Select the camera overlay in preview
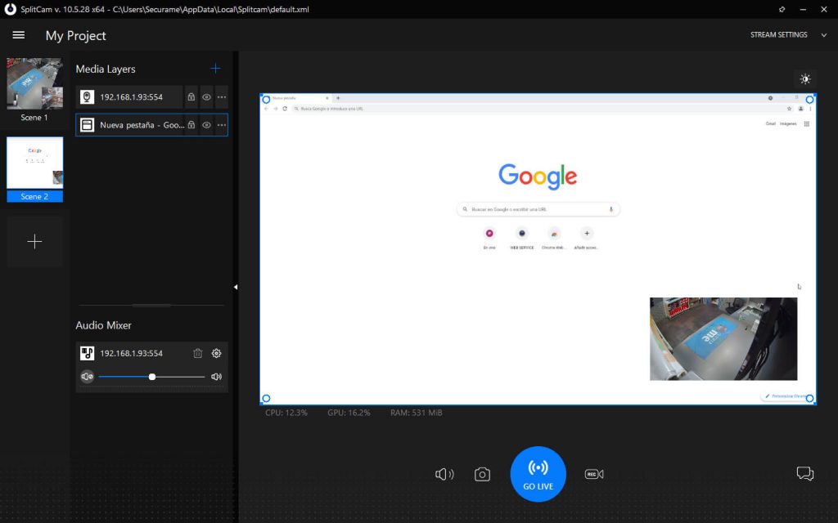The width and height of the screenshot is (838, 523). pos(723,339)
